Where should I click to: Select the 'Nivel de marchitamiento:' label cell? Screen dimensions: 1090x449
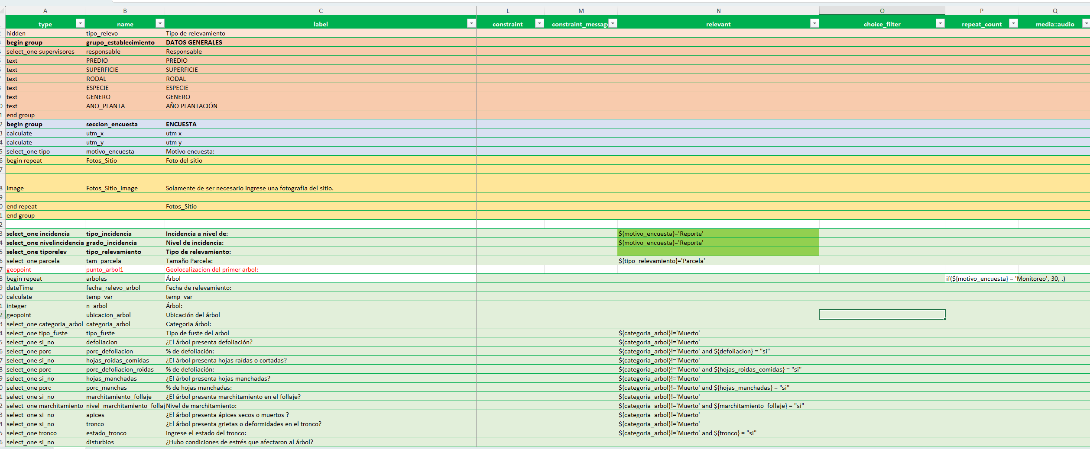(x=321, y=406)
